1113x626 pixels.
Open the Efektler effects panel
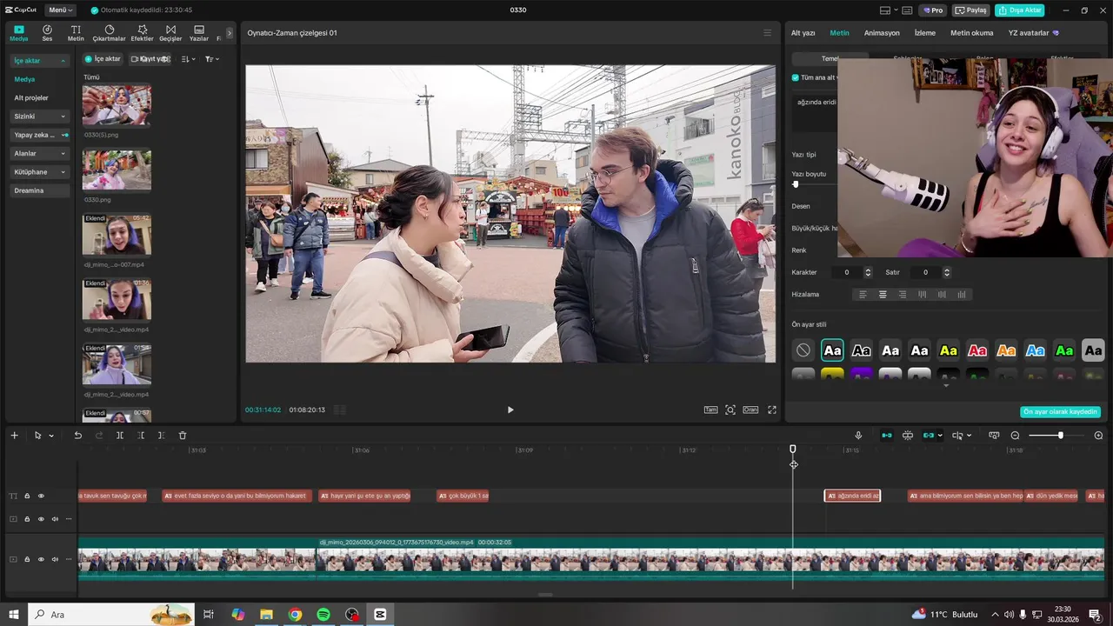coord(142,33)
